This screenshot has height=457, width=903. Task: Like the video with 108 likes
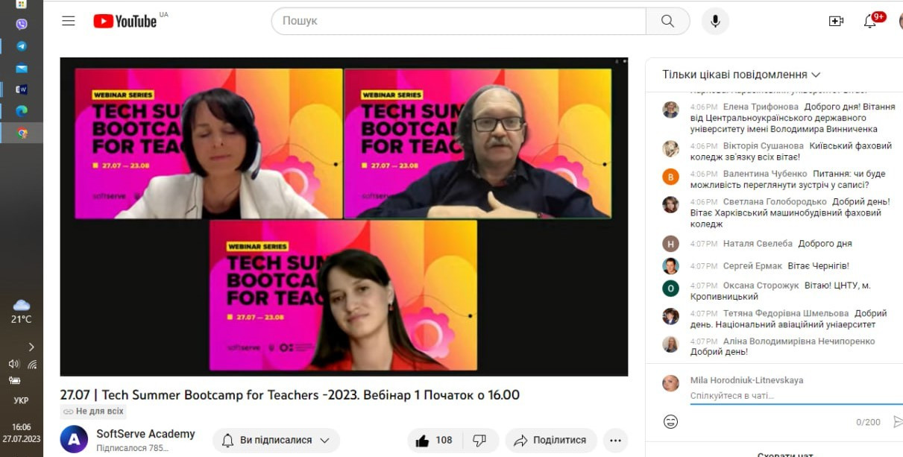[433, 441]
